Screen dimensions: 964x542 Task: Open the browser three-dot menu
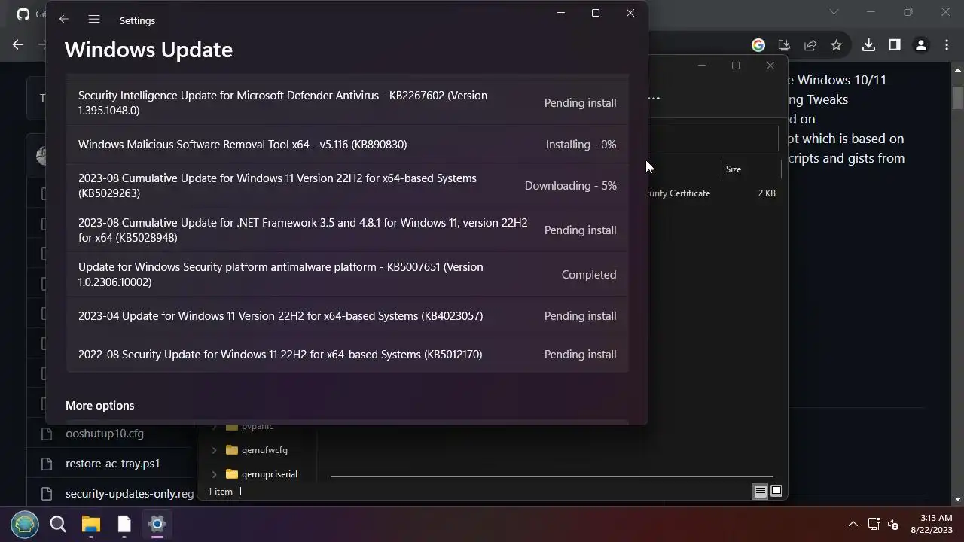tap(946, 45)
